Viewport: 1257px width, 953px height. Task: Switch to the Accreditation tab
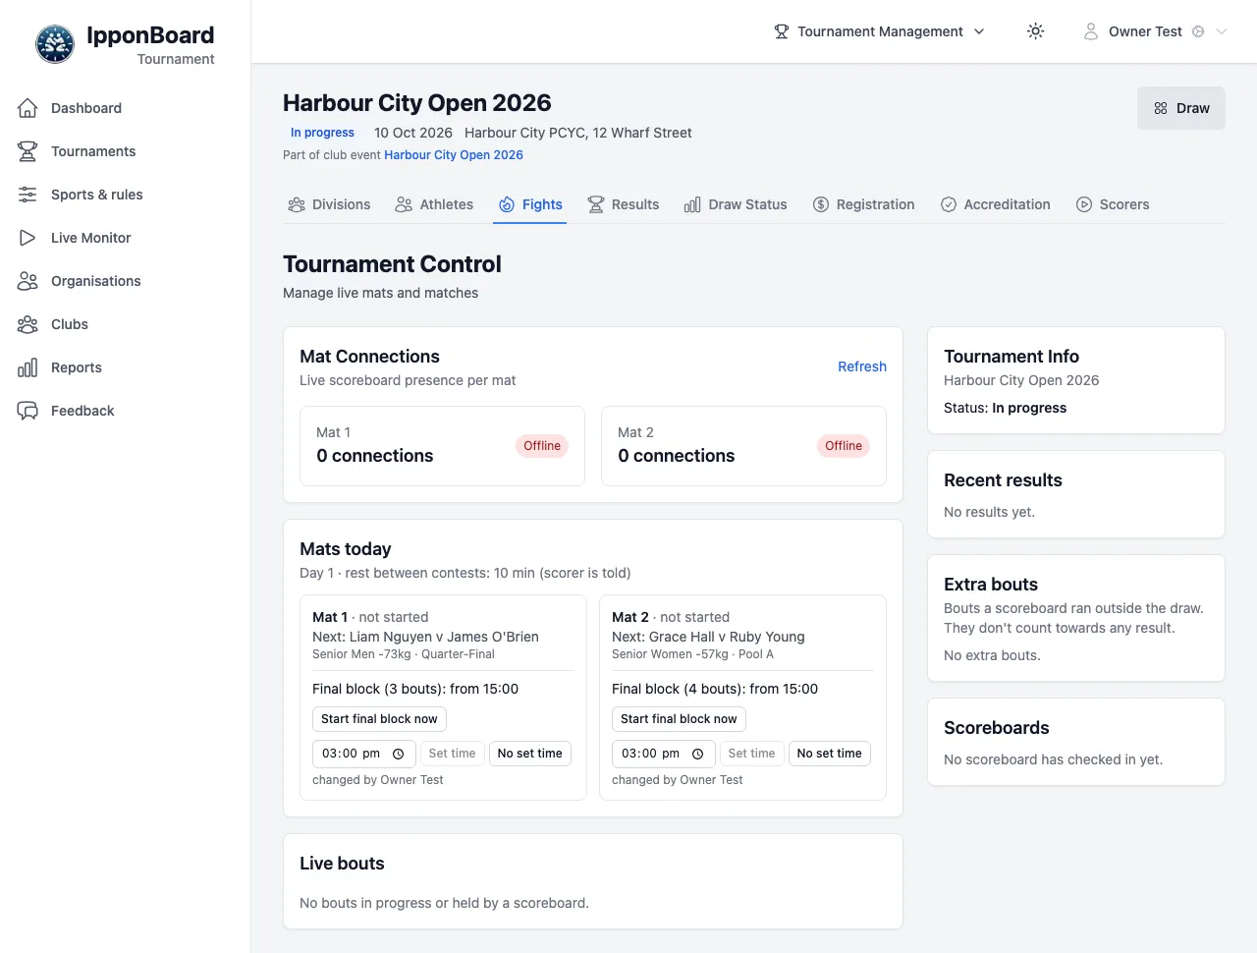pyautogui.click(x=996, y=204)
